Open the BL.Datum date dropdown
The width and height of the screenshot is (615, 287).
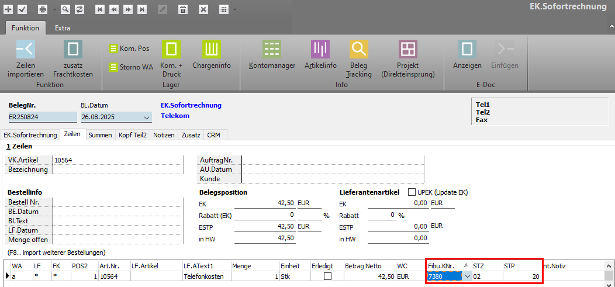pyautogui.click(x=147, y=117)
